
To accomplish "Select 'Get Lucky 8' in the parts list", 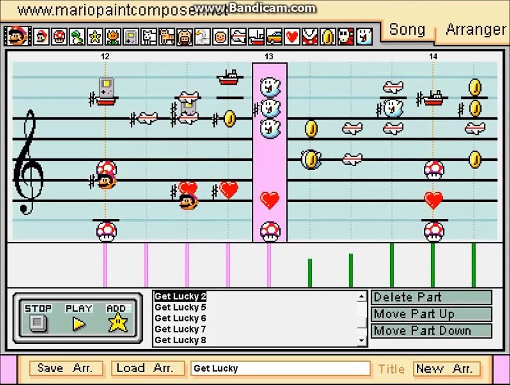I will pyautogui.click(x=180, y=340).
